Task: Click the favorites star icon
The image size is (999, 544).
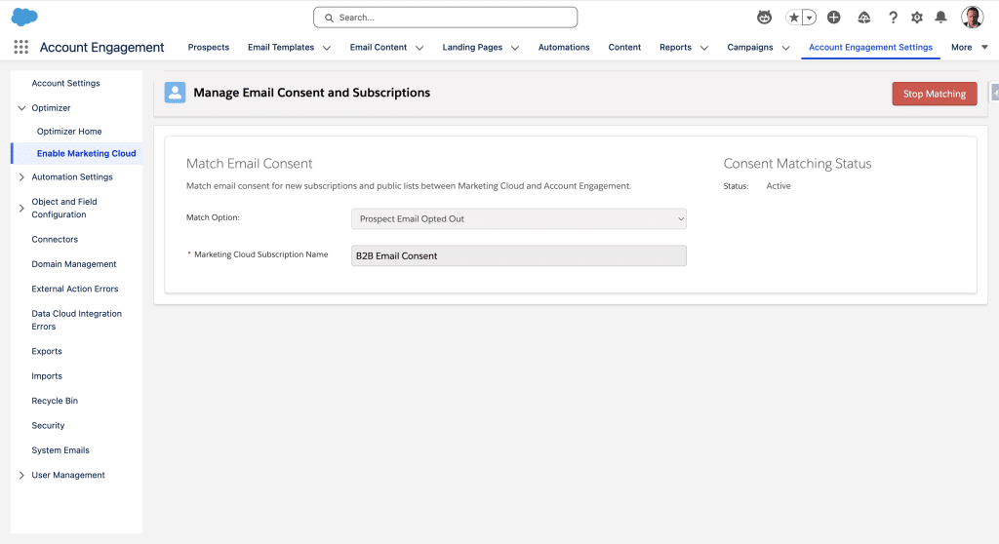Action: tap(795, 18)
